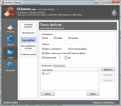
Task: Maximize the CCleaner window
Action: pos(109,2)
